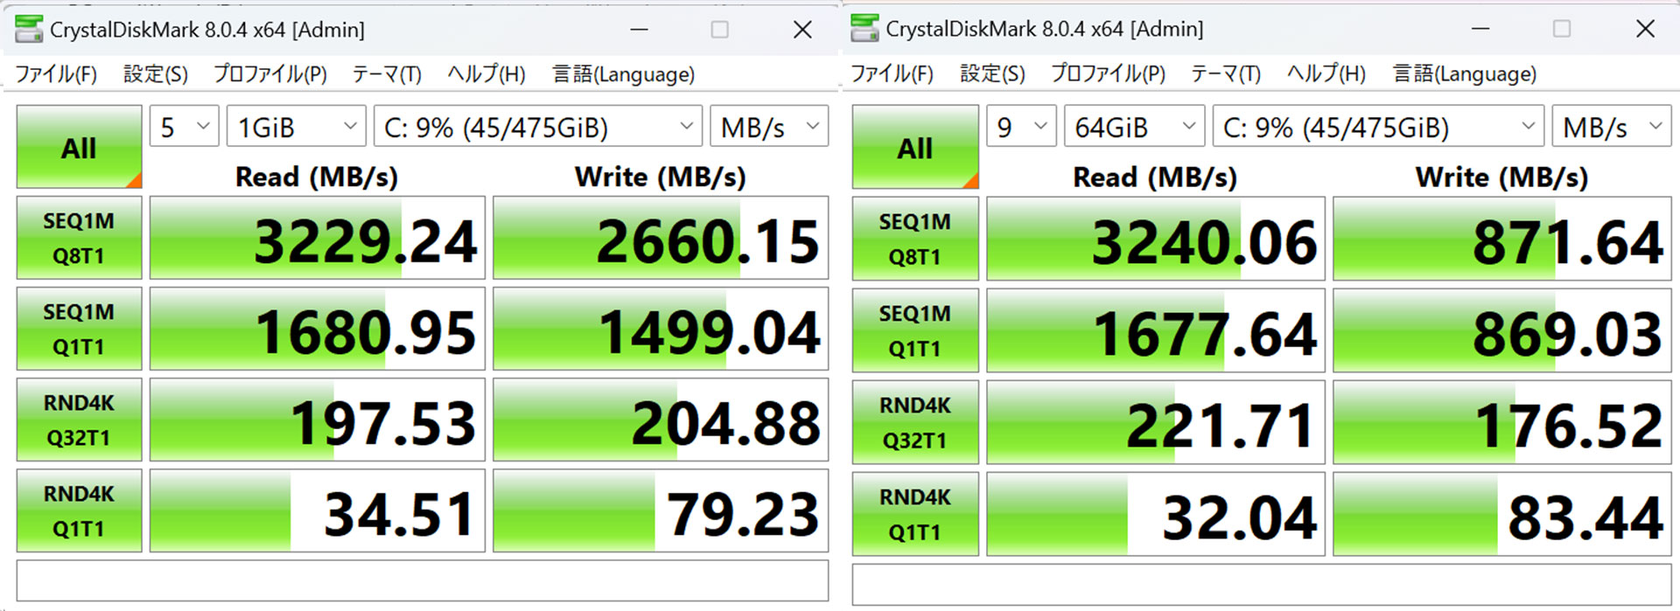Close the left CrystalDiskMark window
1680x611 pixels.
(802, 29)
